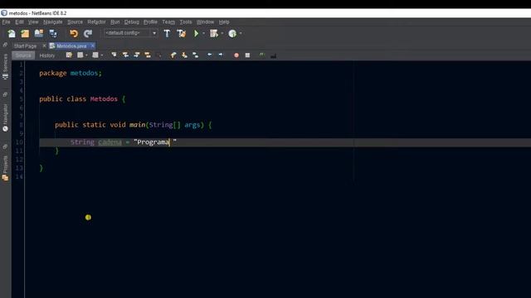
Task: Open the Debug menu
Action: pyautogui.click(x=132, y=22)
